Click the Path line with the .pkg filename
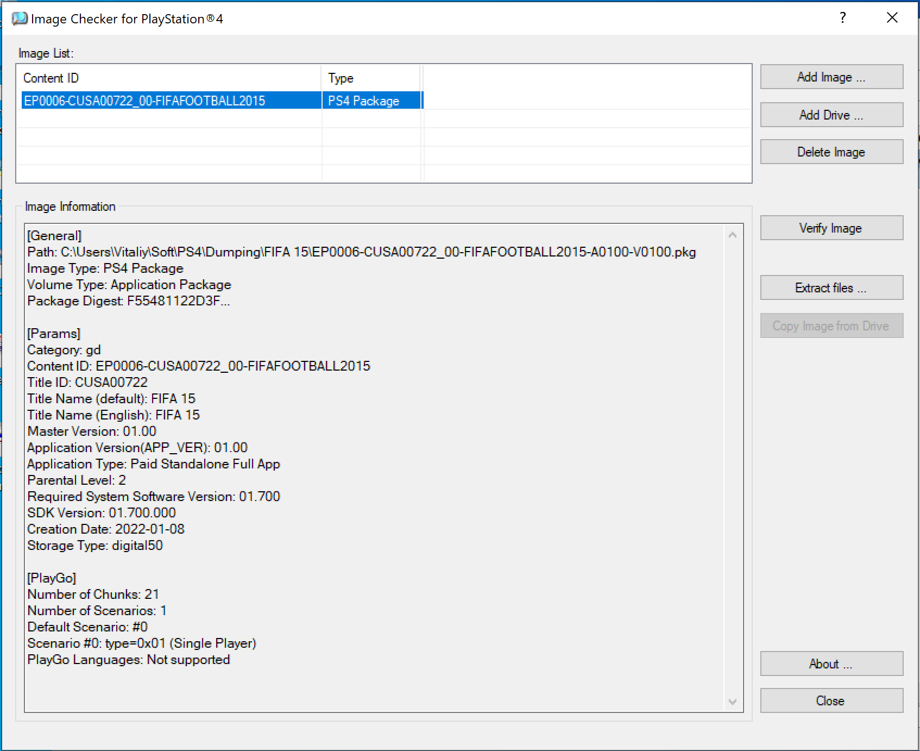This screenshot has width=920, height=751. tap(362, 252)
